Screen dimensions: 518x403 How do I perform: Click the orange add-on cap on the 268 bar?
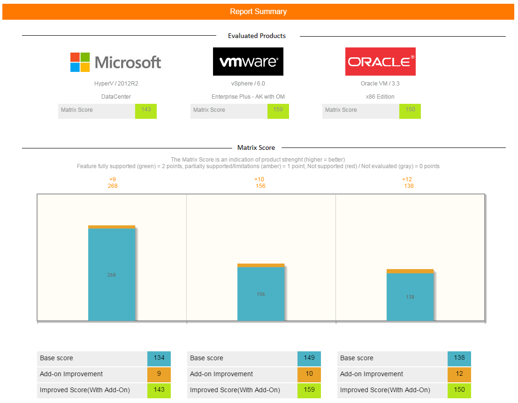pos(112,227)
